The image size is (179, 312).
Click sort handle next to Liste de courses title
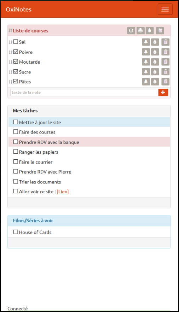[x=10, y=31]
